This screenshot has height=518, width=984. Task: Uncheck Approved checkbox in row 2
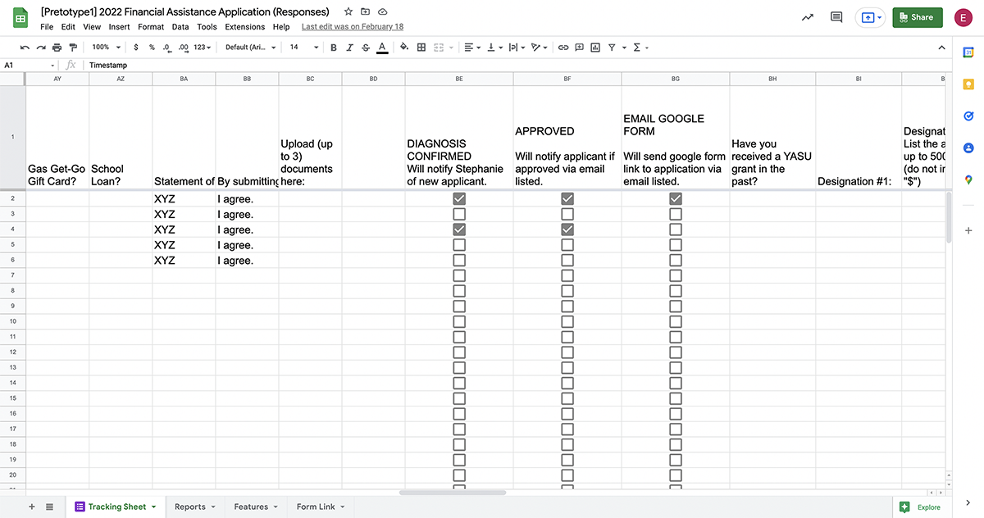tap(567, 198)
